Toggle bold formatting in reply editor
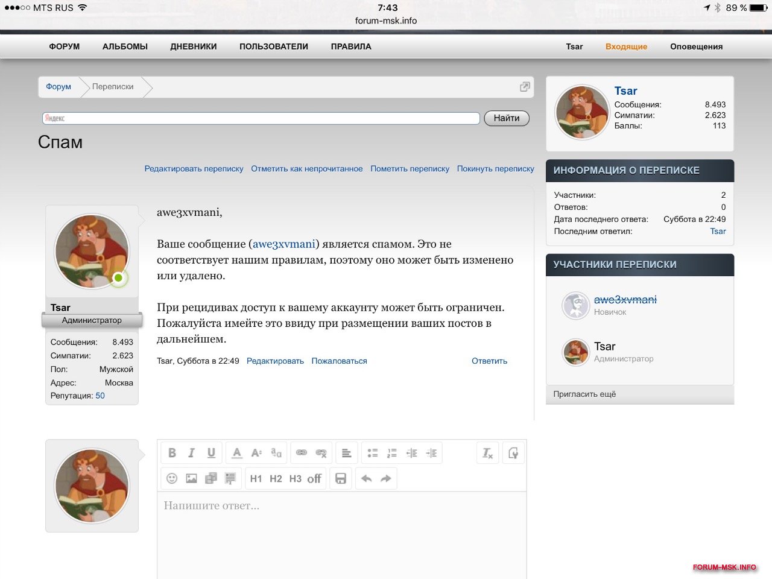 click(172, 453)
